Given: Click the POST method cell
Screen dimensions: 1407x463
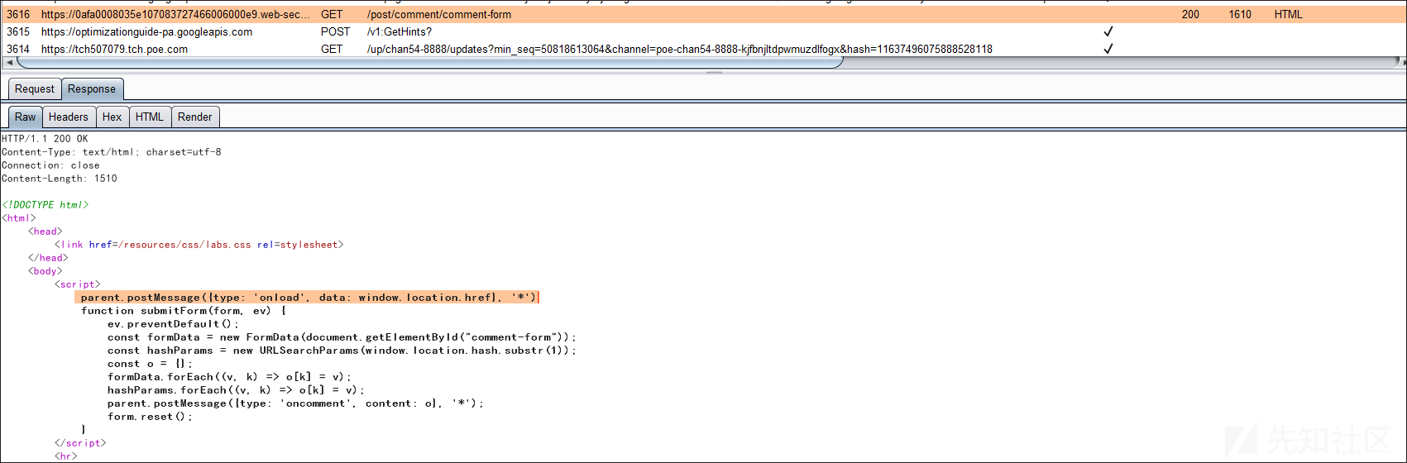Looking at the screenshot, I should [x=336, y=31].
